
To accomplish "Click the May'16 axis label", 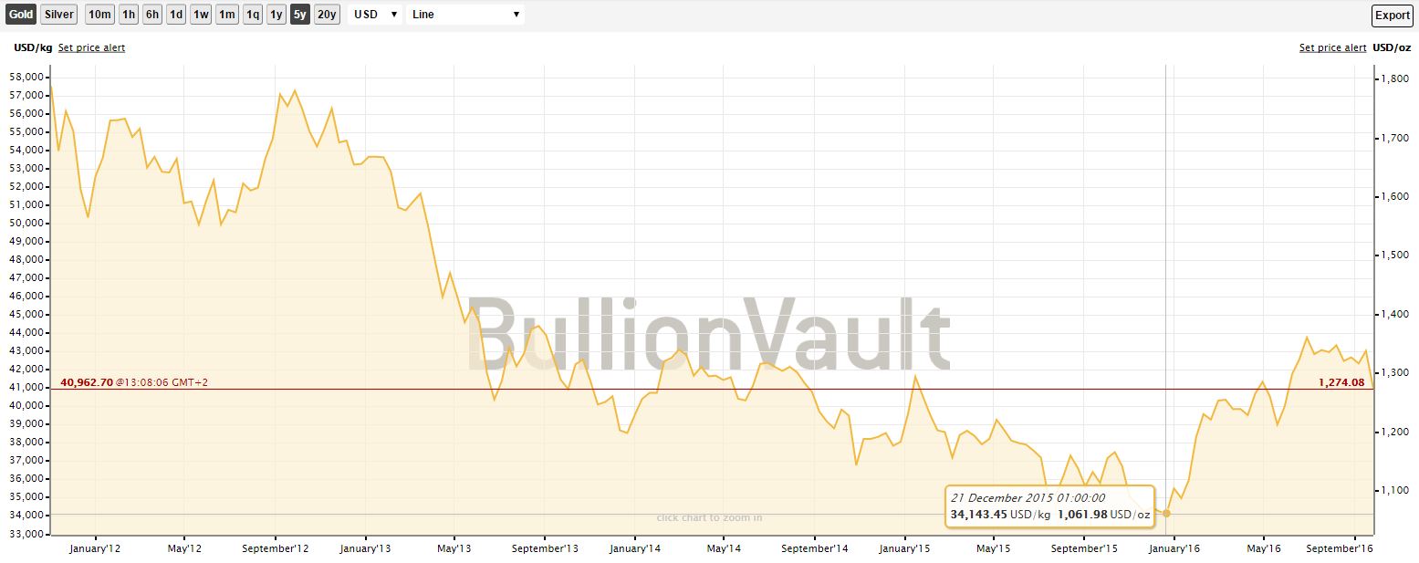I will coord(1263,548).
